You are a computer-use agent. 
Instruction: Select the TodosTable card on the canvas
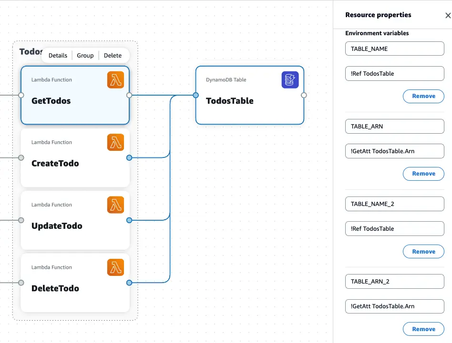250,100
